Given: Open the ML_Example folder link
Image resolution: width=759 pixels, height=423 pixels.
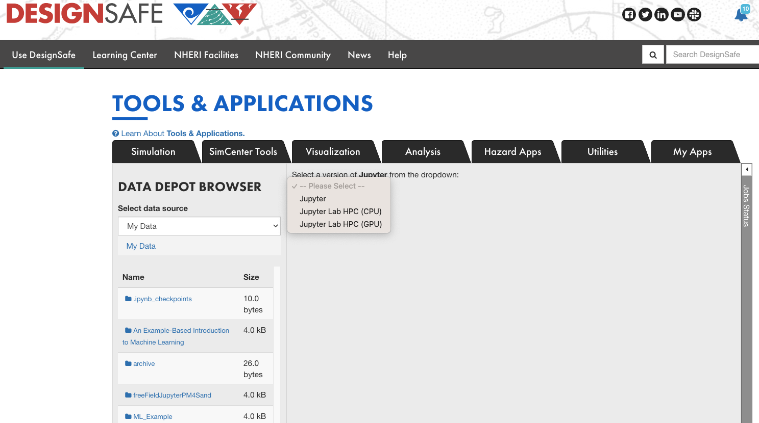Looking at the screenshot, I should tap(153, 417).
